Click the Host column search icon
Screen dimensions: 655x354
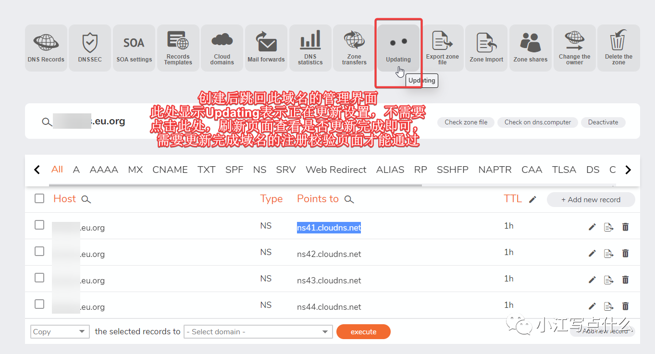[x=86, y=199]
